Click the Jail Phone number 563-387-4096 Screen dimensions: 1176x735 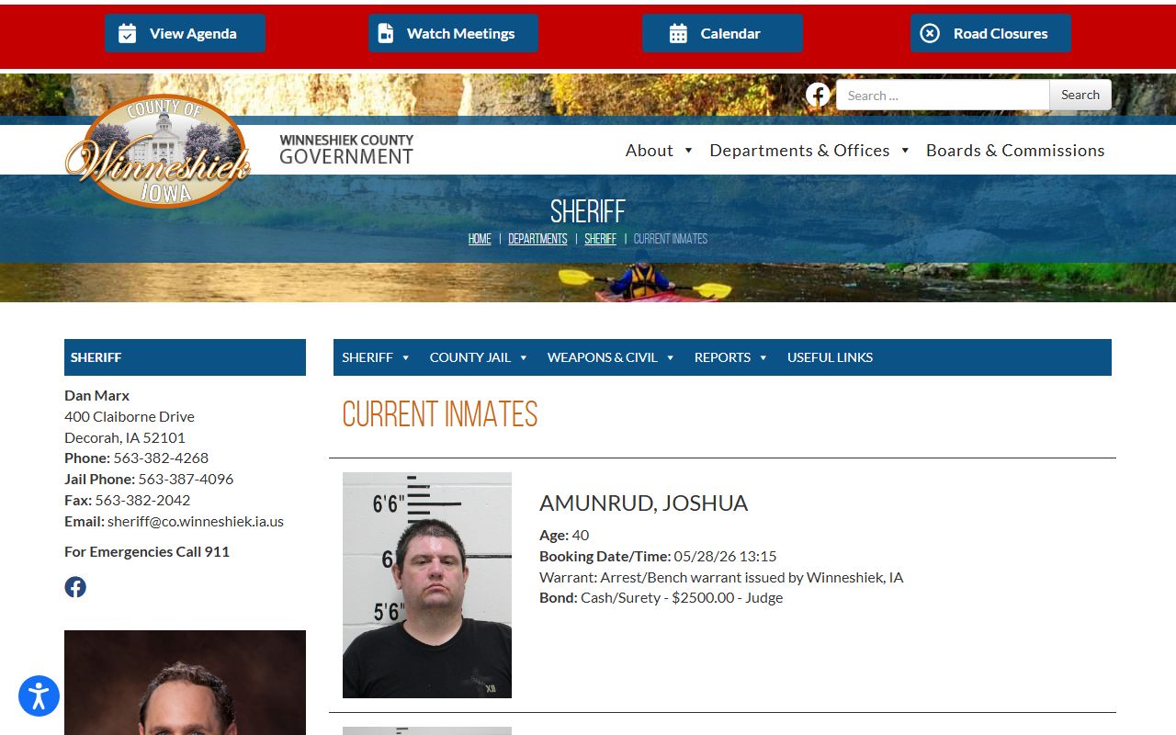tap(186, 479)
